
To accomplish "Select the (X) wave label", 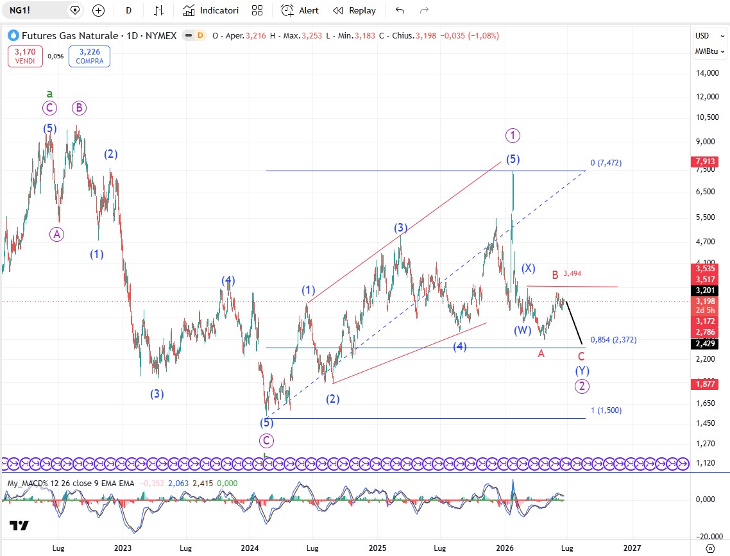I will point(528,268).
